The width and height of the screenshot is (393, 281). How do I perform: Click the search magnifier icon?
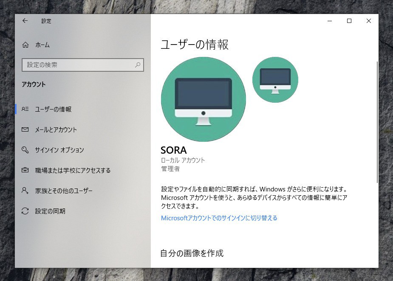(x=138, y=65)
